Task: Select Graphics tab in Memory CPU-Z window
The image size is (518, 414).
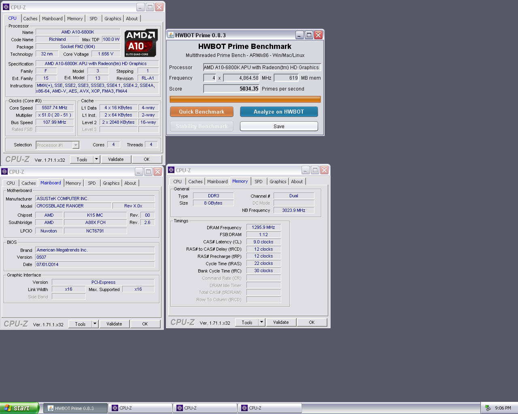Action: [278, 182]
